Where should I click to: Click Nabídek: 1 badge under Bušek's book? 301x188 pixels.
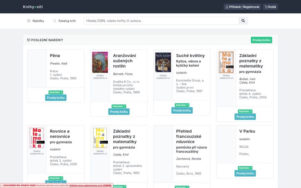(x=245, y=111)
